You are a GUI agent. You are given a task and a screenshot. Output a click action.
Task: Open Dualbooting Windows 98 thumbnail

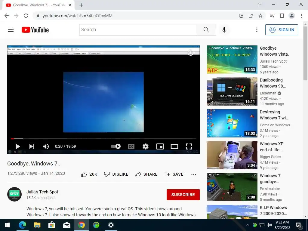[232, 91]
